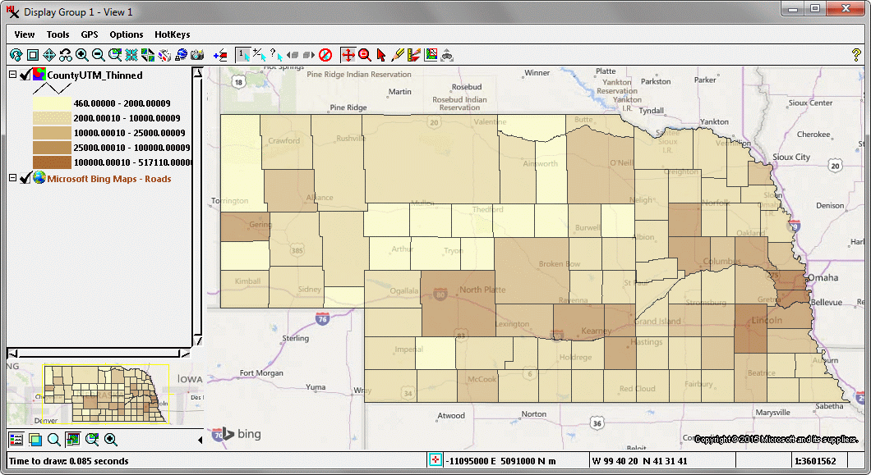
Task: Click the red cancel circle icon
Action: click(x=325, y=55)
